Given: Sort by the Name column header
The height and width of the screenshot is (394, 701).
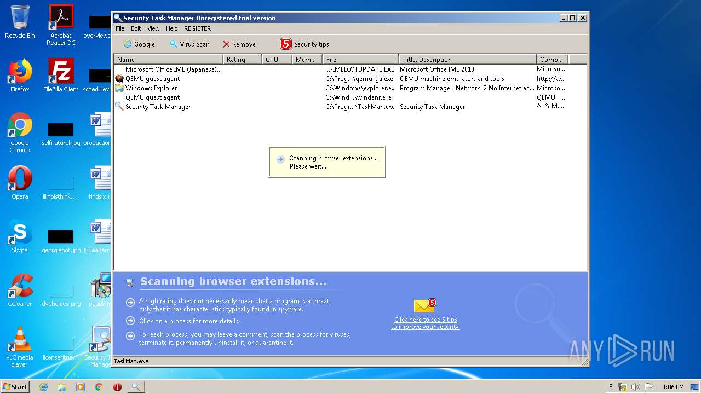Looking at the screenshot, I should tap(169, 59).
